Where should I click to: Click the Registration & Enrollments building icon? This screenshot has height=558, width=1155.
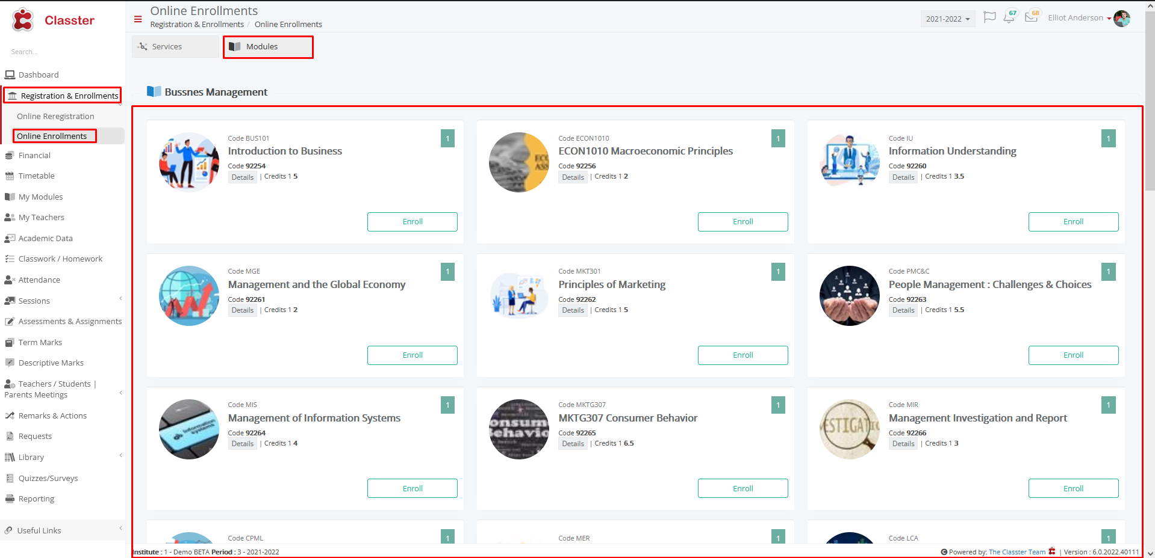point(12,96)
